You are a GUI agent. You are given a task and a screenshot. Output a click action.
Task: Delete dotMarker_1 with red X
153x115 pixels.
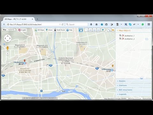123,35
